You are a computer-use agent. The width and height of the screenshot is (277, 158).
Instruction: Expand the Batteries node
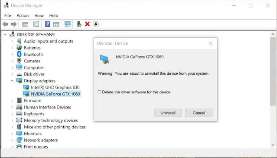point(12,48)
